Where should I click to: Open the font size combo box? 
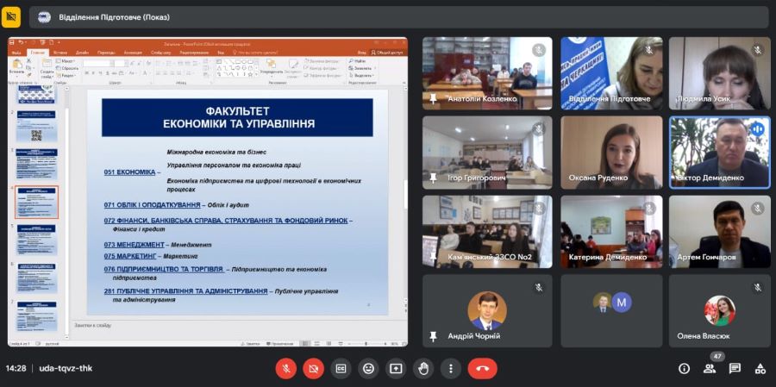120,63
